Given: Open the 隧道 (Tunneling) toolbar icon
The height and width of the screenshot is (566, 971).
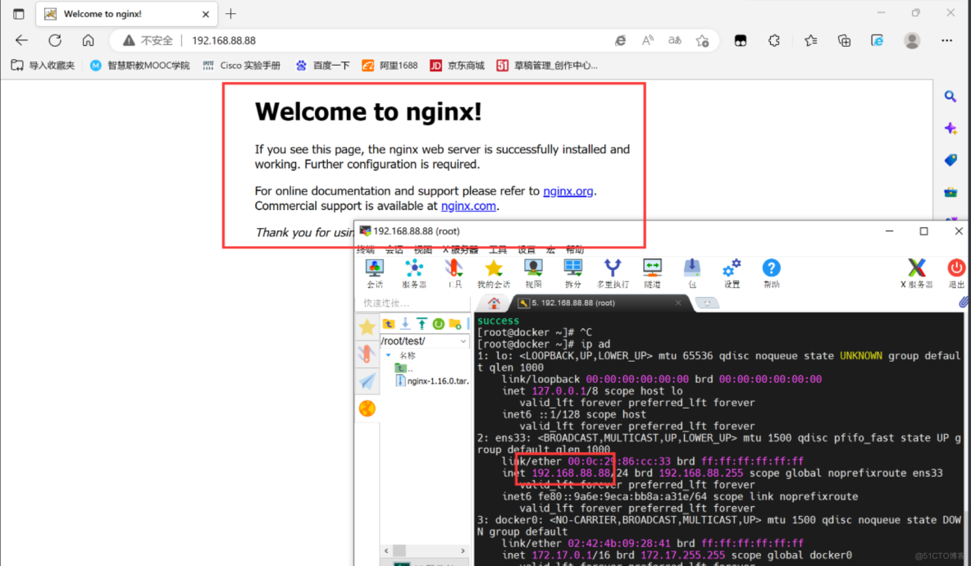Looking at the screenshot, I should coord(652,273).
